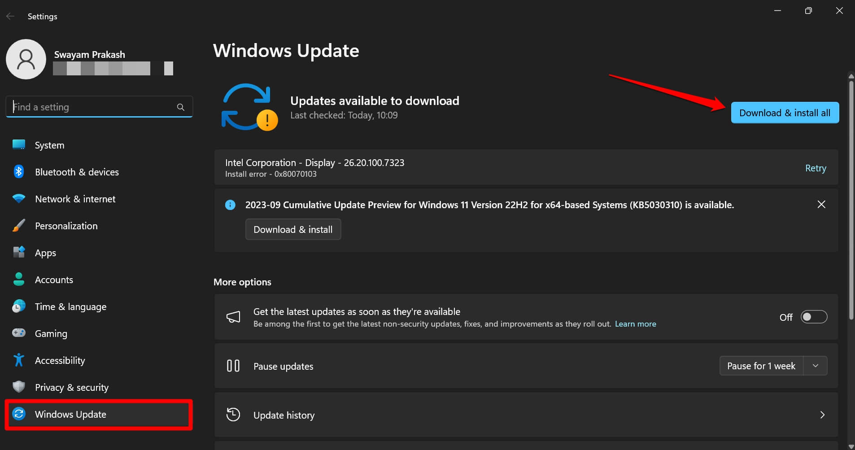Click the Personalization paintbrush icon
This screenshot has height=450, width=855.
18,225
